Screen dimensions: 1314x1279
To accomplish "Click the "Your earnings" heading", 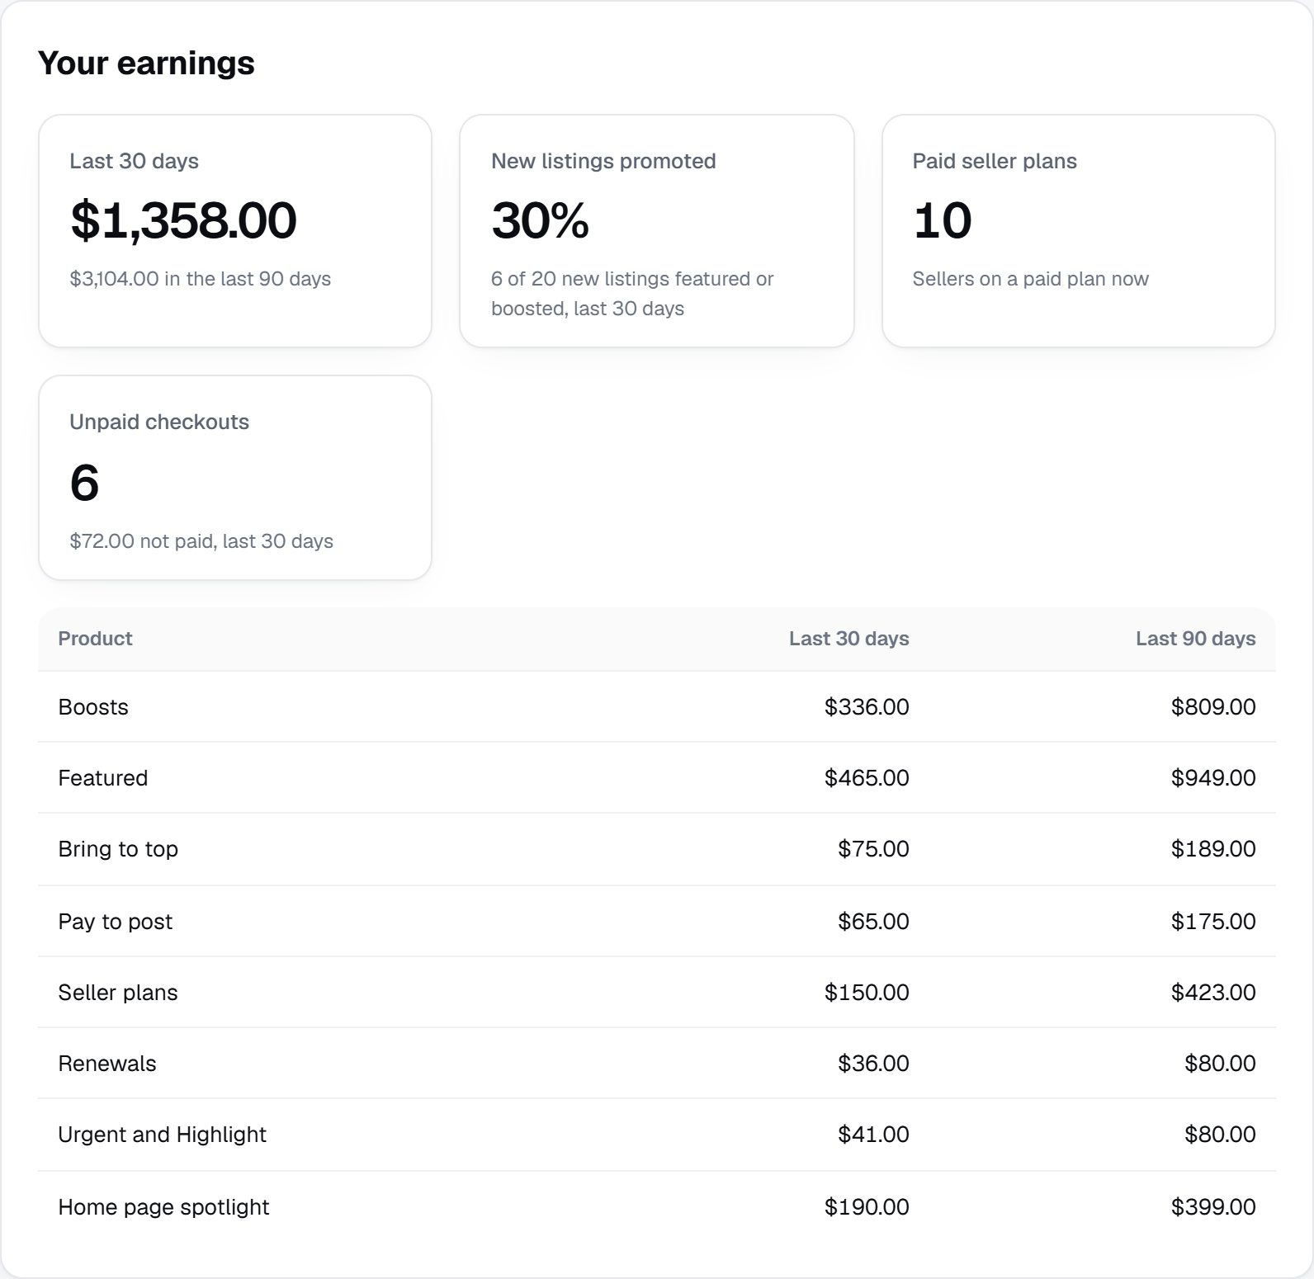I will tap(146, 64).
